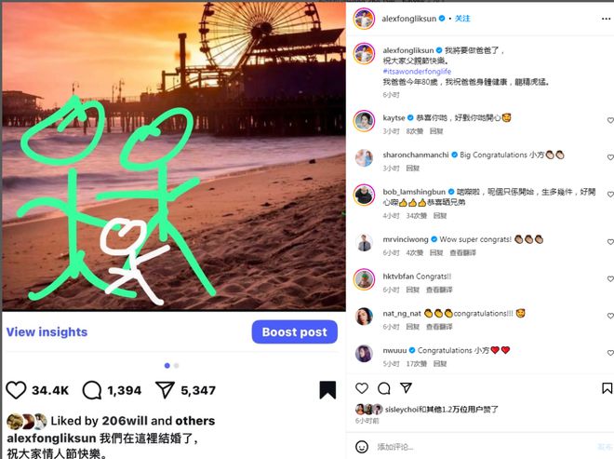
Task: Like the post using the heart with 34.4K
Action: coord(16,390)
